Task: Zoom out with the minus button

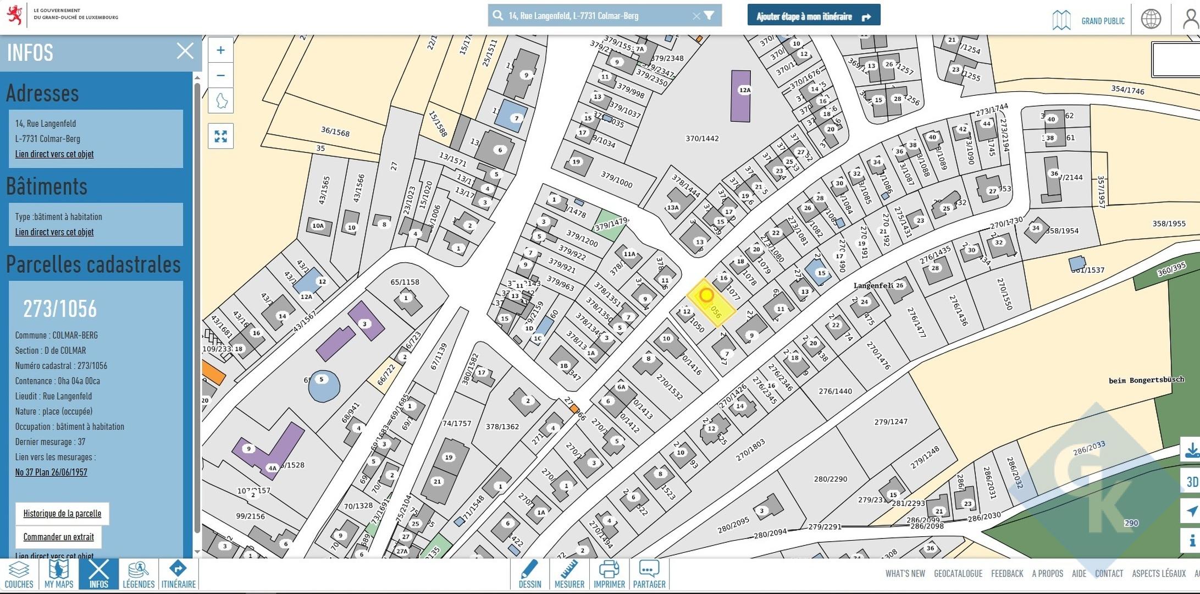Action: (220, 75)
